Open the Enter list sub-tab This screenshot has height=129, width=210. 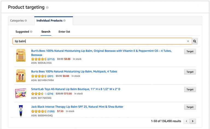64,32
